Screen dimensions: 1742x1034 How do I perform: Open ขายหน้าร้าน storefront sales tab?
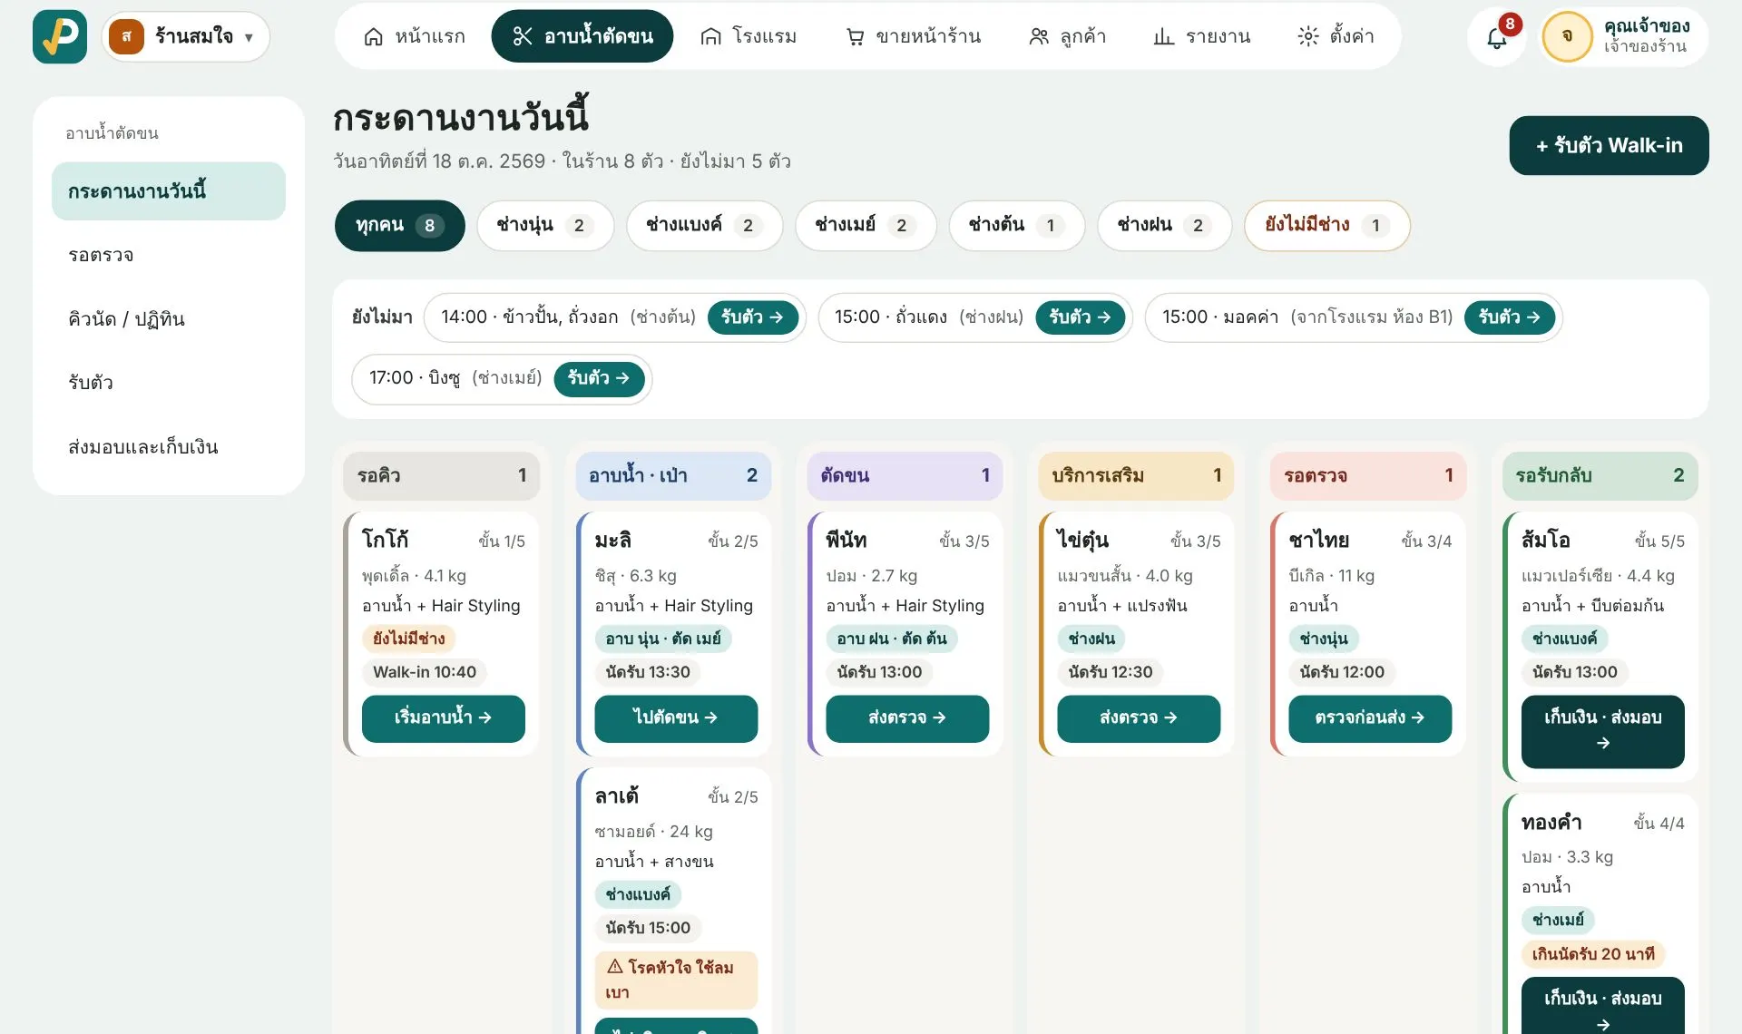coord(913,36)
